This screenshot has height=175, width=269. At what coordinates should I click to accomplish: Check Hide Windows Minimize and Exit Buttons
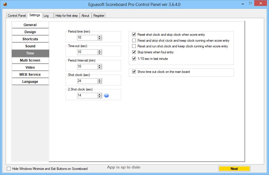pyautogui.click(x=9, y=169)
